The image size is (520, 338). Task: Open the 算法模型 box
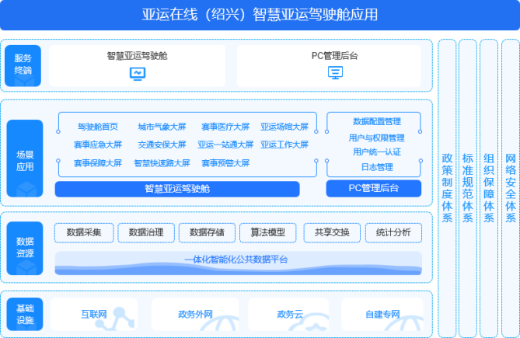[x=267, y=232]
